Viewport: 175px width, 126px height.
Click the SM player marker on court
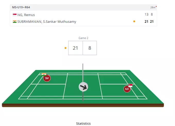click(47, 78)
